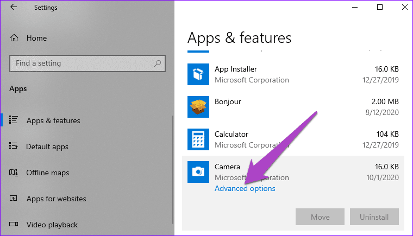Image resolution: width=413 pixels, height=236 pixels.
Task: Click the Move button
Action: coord(320,217)
